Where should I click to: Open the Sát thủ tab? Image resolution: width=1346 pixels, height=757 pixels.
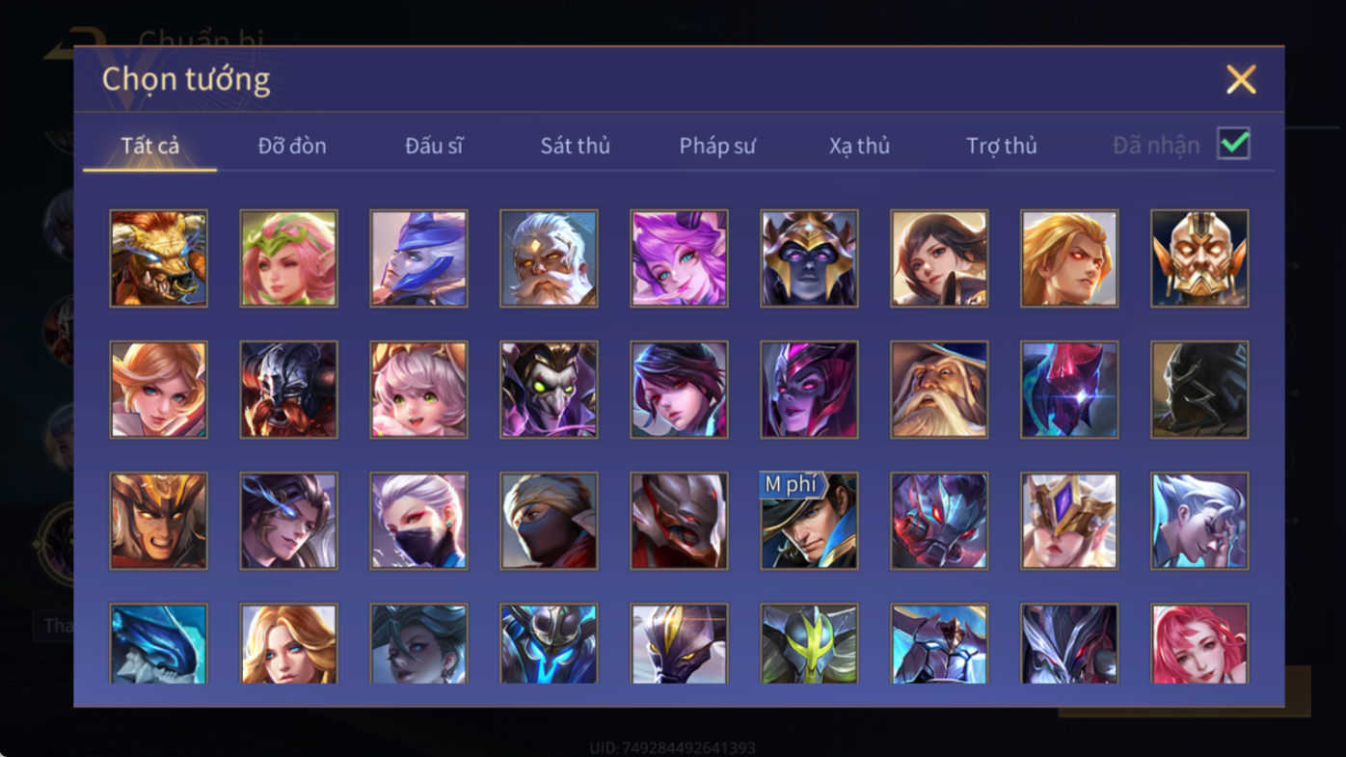pyautogui.click(x=576, y=146)
